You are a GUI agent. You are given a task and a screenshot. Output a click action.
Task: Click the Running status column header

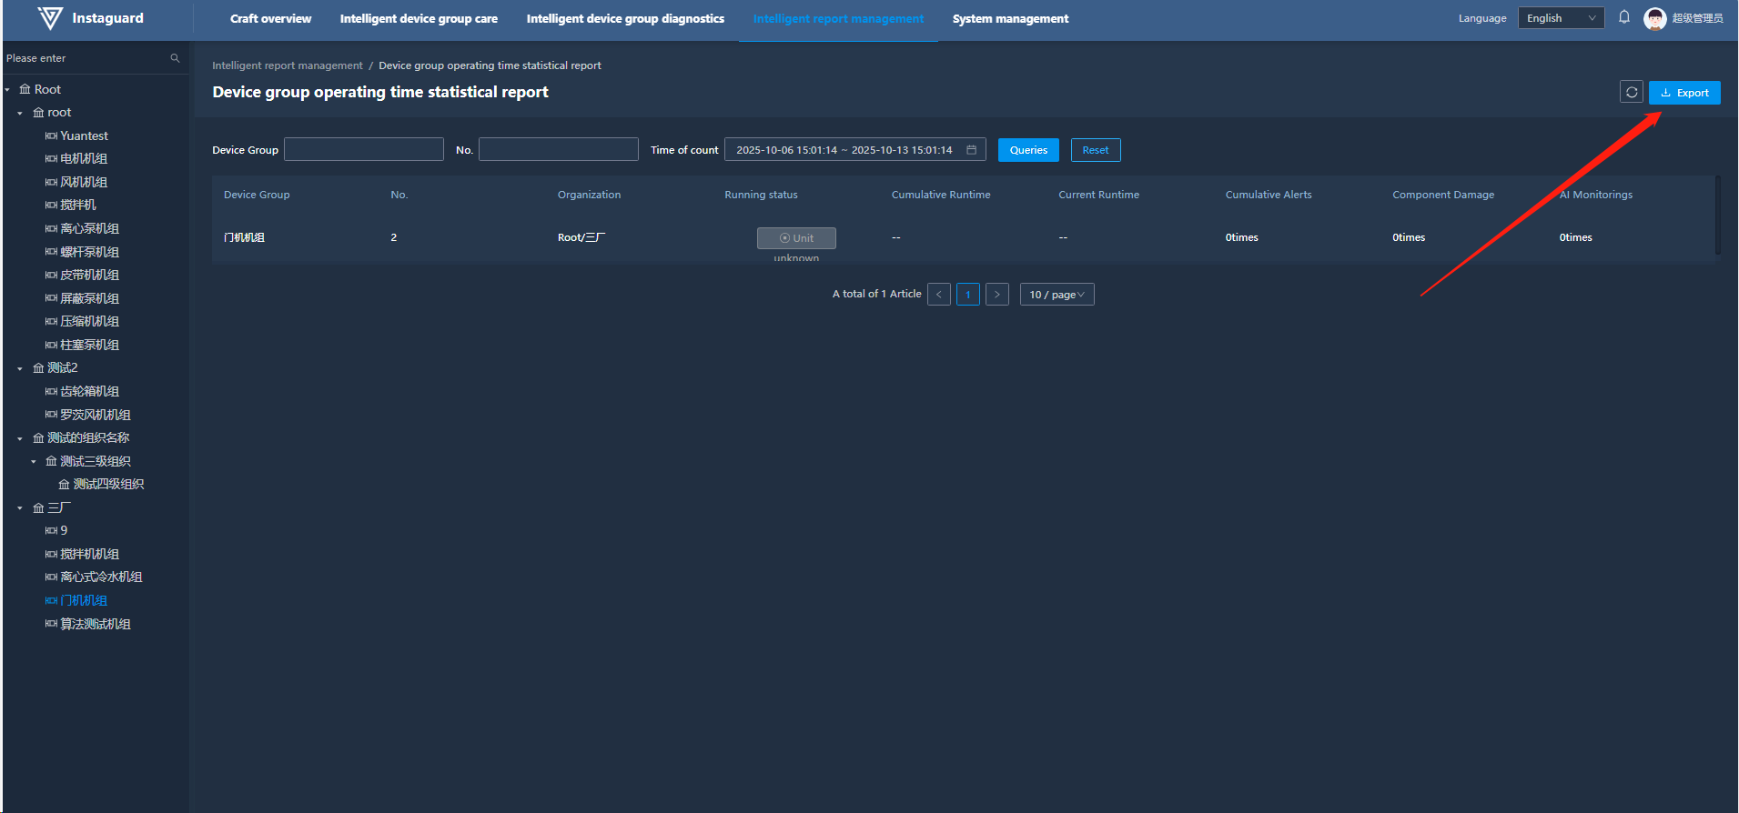(761, 195)
